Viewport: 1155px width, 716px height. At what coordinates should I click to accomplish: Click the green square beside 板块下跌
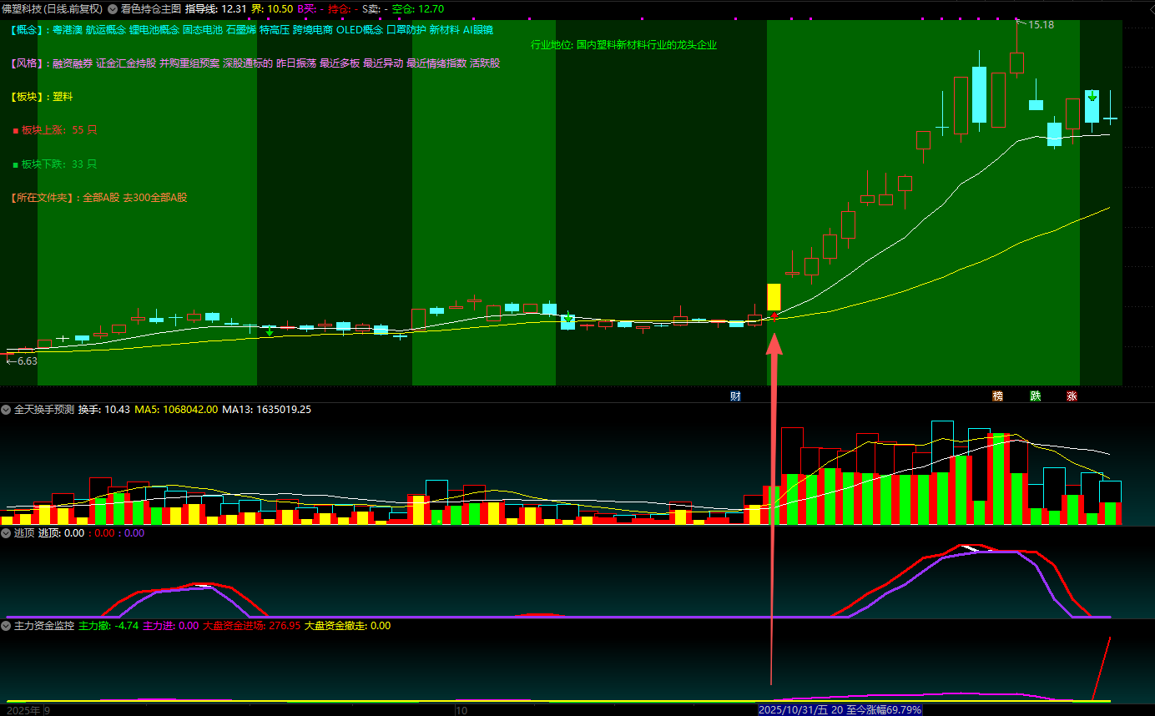[x=15, y=165]
